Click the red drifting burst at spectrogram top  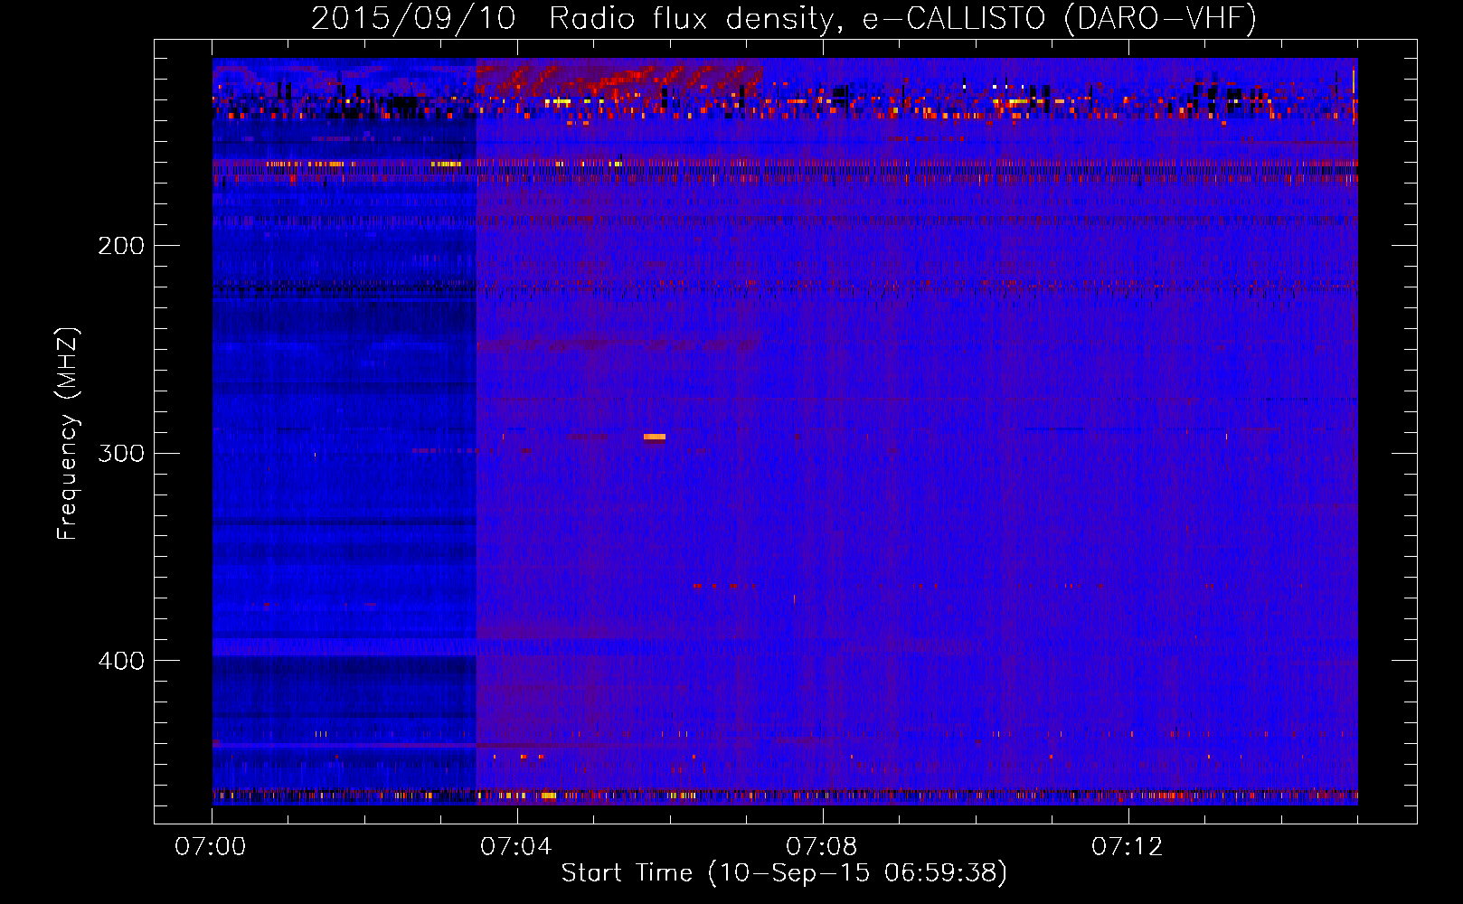click(619, 79)
